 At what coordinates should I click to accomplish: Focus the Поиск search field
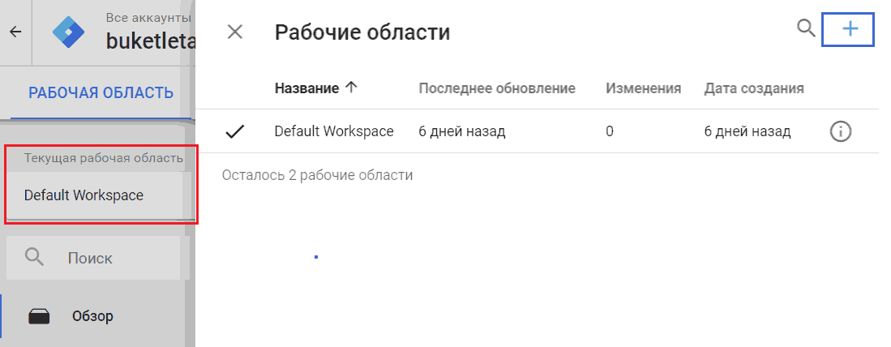tap(98, 258)
